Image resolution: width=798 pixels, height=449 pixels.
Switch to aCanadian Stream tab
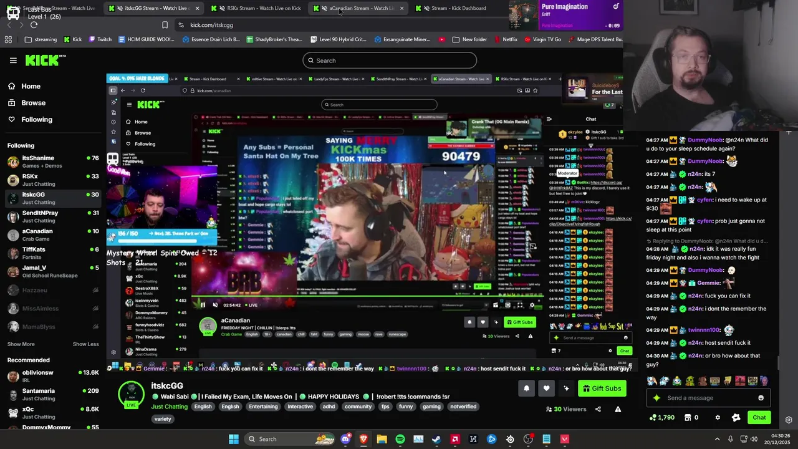[358, 8]
